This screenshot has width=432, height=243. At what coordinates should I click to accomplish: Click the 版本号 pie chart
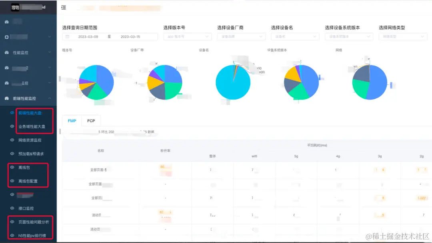[96, 82]
